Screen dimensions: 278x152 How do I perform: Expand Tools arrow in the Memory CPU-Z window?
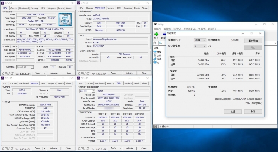coord(44,149)
